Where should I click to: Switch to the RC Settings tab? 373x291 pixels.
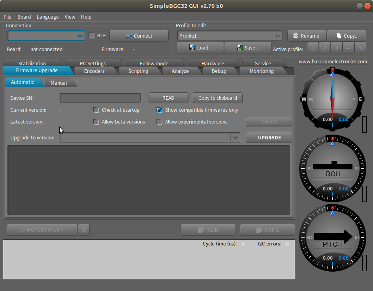93,63
